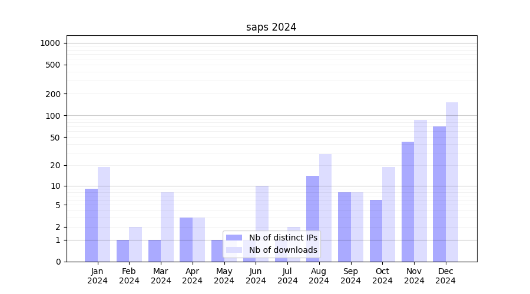The image size is (530, 294).
Task: Click the Feb 2024 downloads bar
Action: click(x=135, y=244)
